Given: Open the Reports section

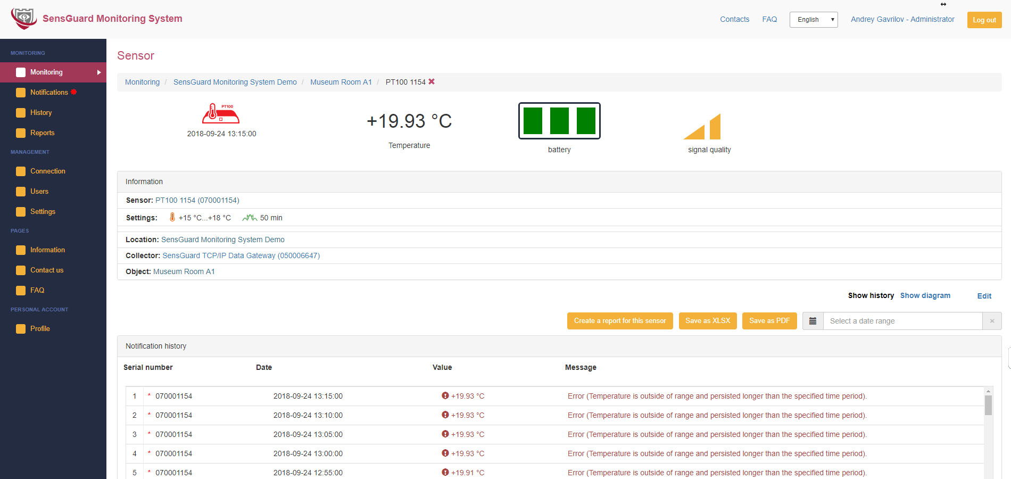Looking at the screenshot, I should pos(43,133).
